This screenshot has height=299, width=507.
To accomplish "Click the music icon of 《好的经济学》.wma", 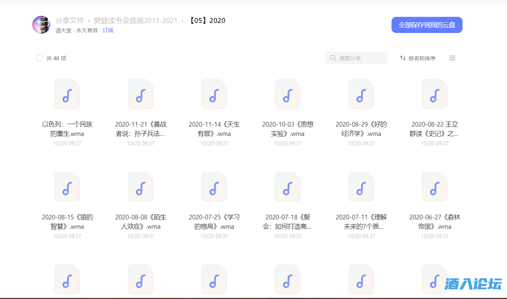I will [x=361, y=94].
